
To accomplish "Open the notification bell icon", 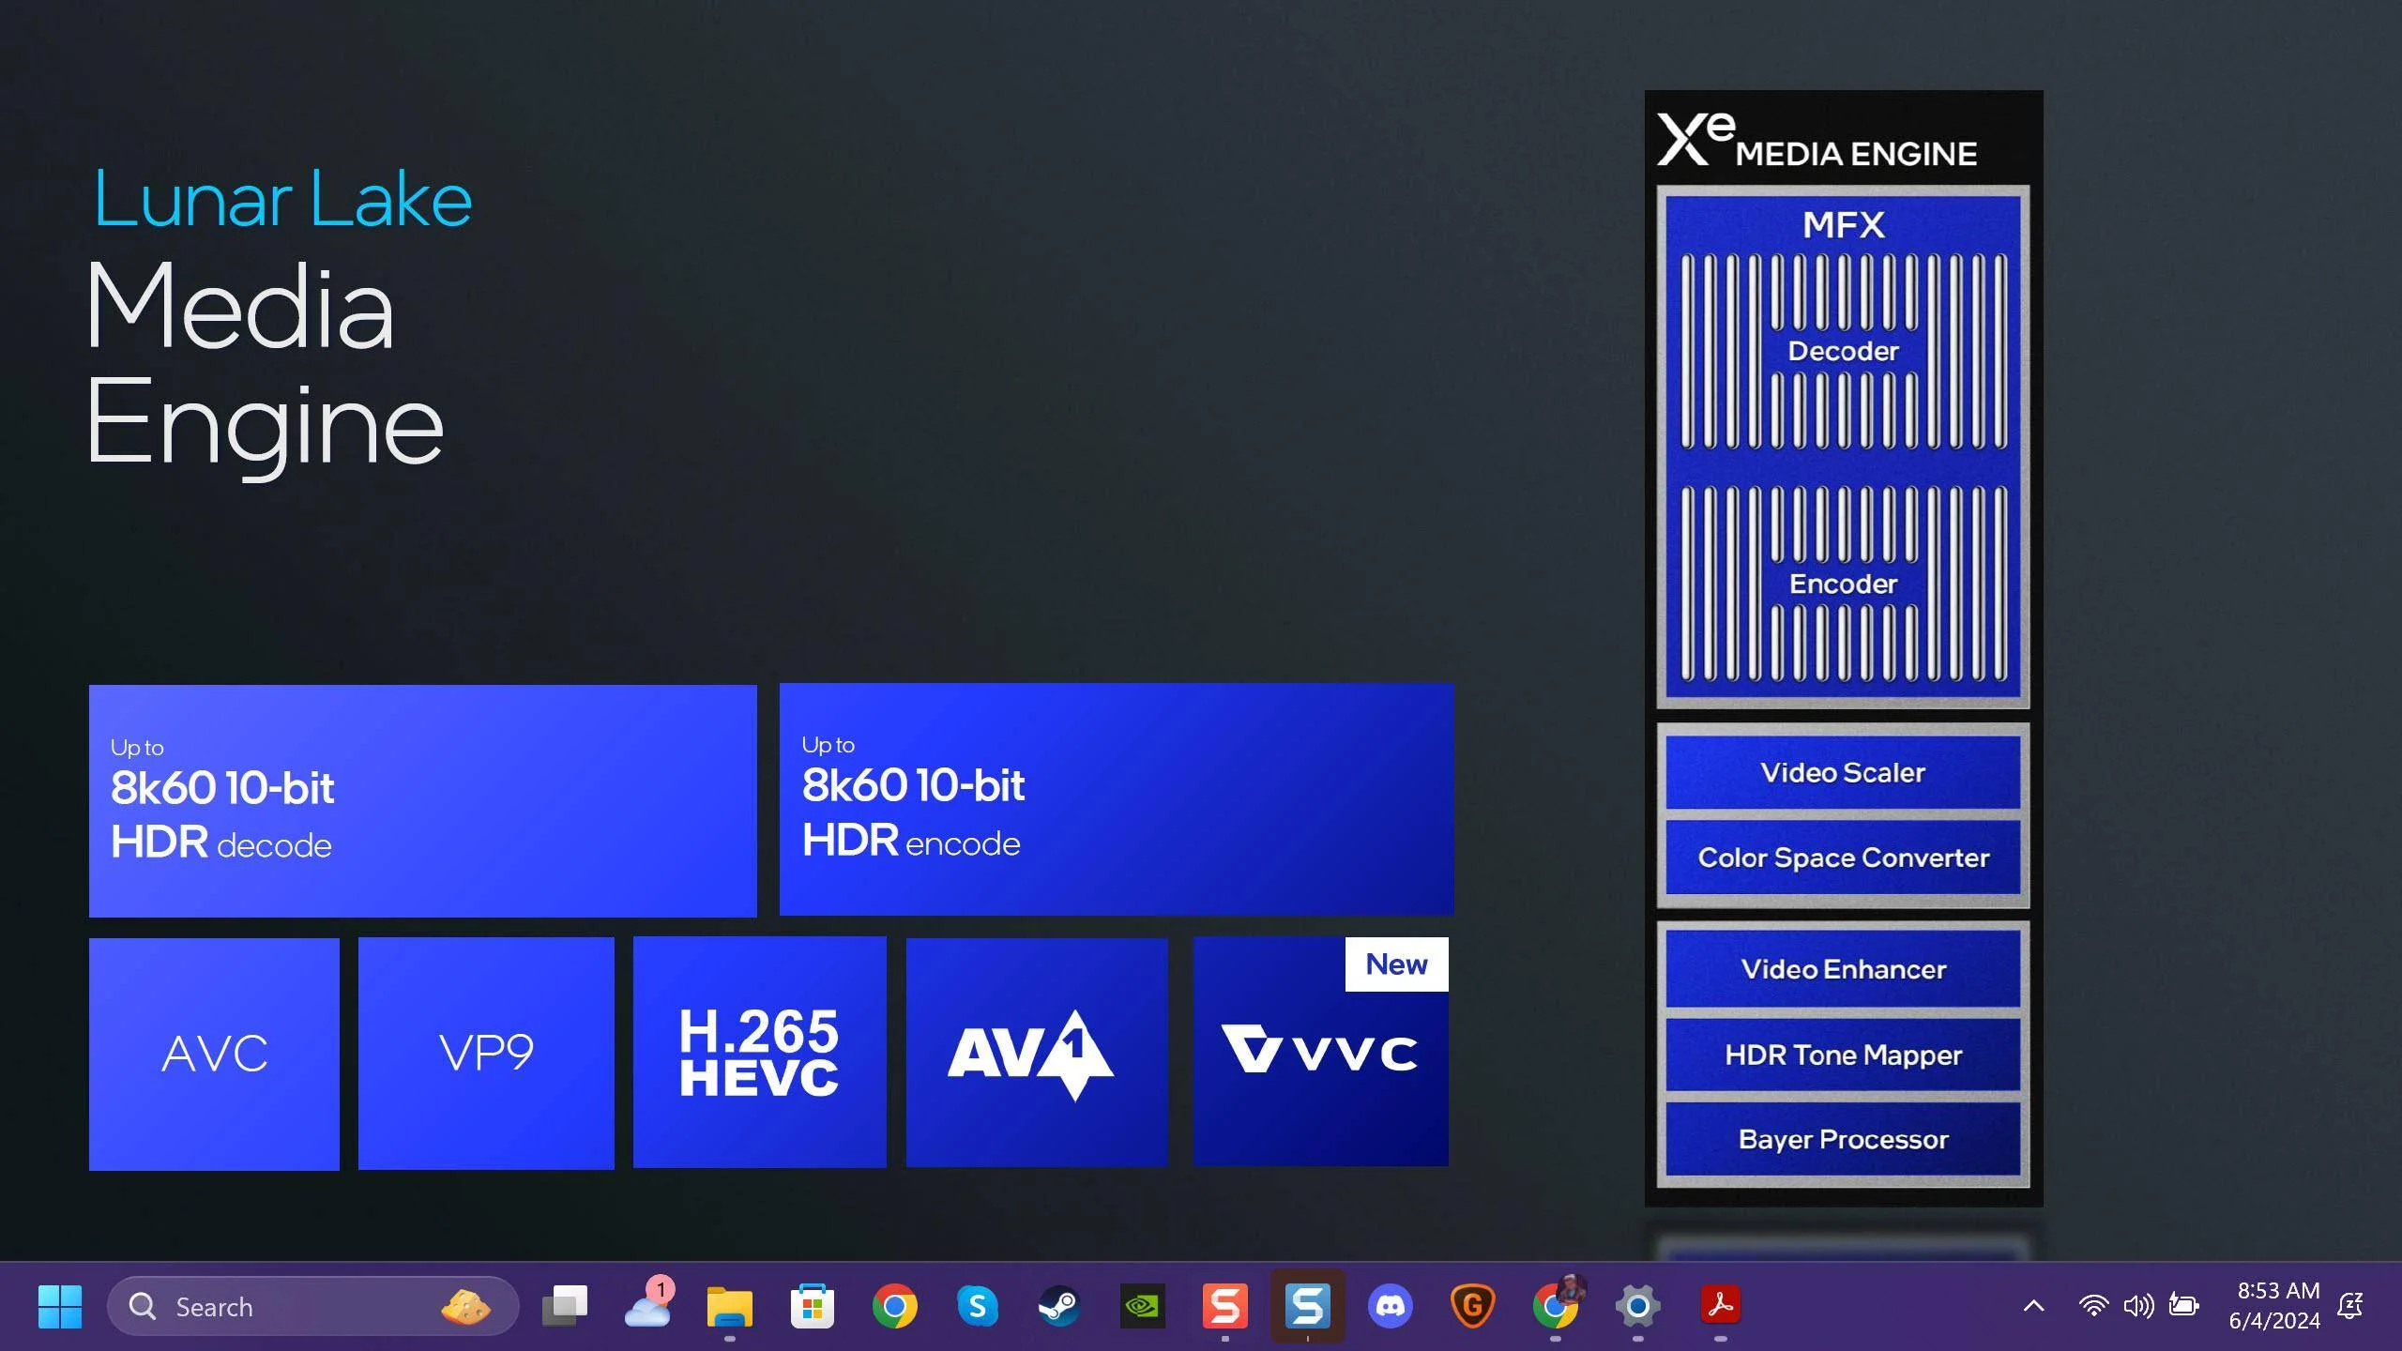I will tap(2350, 1306).
